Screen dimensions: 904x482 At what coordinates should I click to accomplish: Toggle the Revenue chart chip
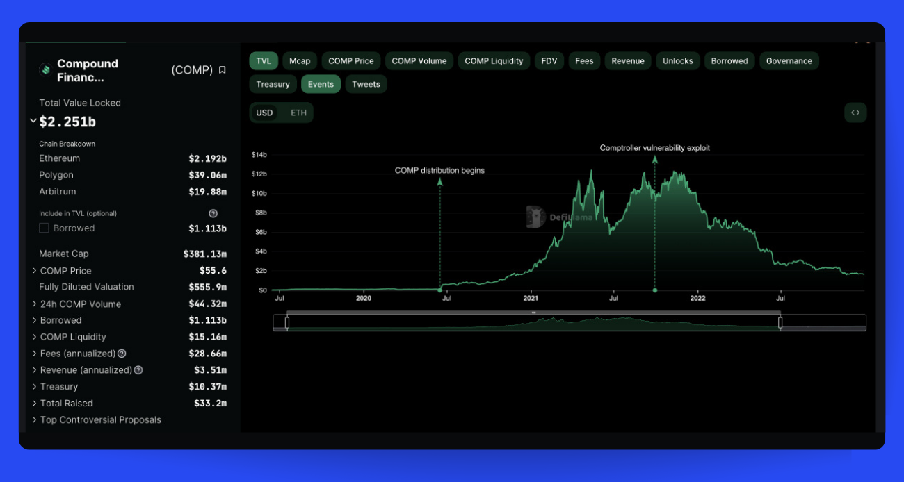[628, 61]
